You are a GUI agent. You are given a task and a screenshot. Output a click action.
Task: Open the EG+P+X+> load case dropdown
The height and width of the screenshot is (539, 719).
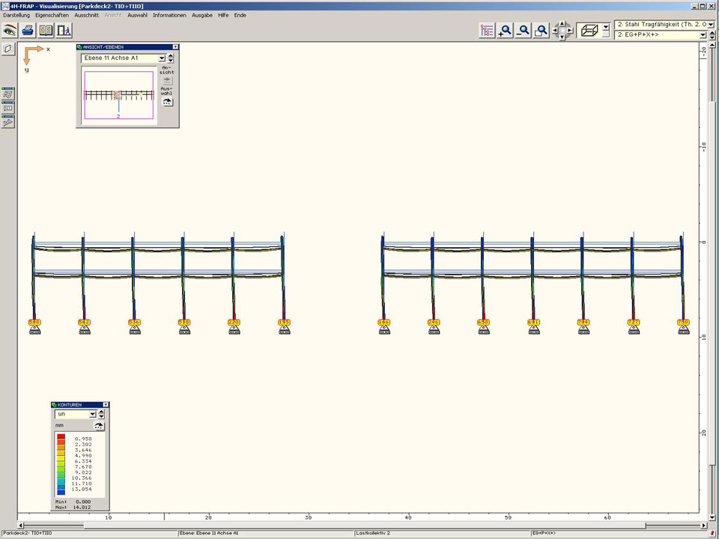point(703,35)
